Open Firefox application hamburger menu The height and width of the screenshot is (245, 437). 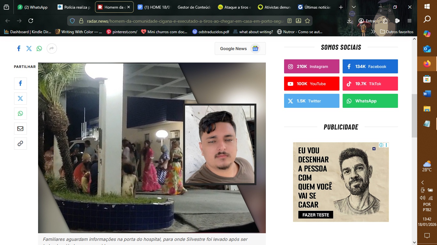pos(409,21)
